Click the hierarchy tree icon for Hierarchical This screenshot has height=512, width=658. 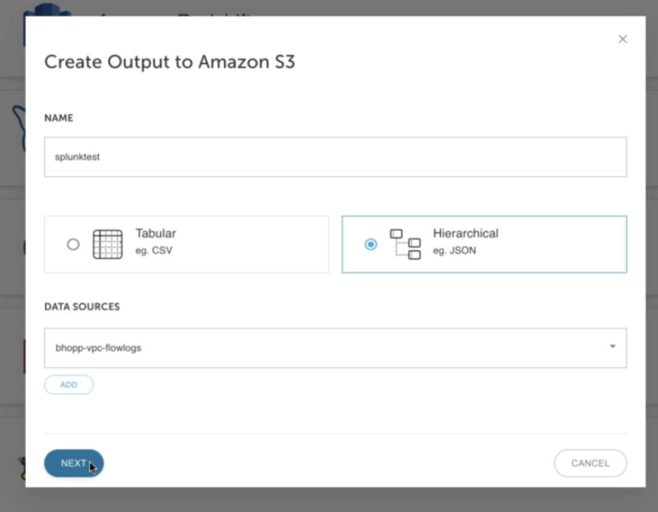pyautogui.click(x=405, y=244)
